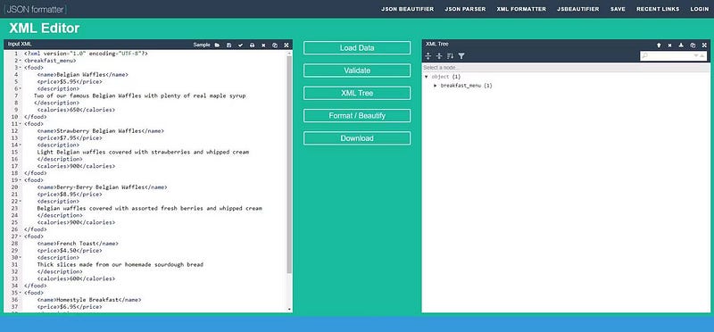This screenshot has width=714, height=332.
Task: Click the JSON formatter logo
Action: point(35,9)
